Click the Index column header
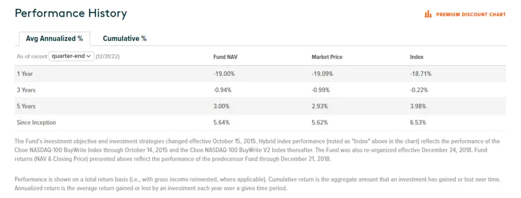Image resolution: width=521 pixels, height=198 pixels. 417,57
